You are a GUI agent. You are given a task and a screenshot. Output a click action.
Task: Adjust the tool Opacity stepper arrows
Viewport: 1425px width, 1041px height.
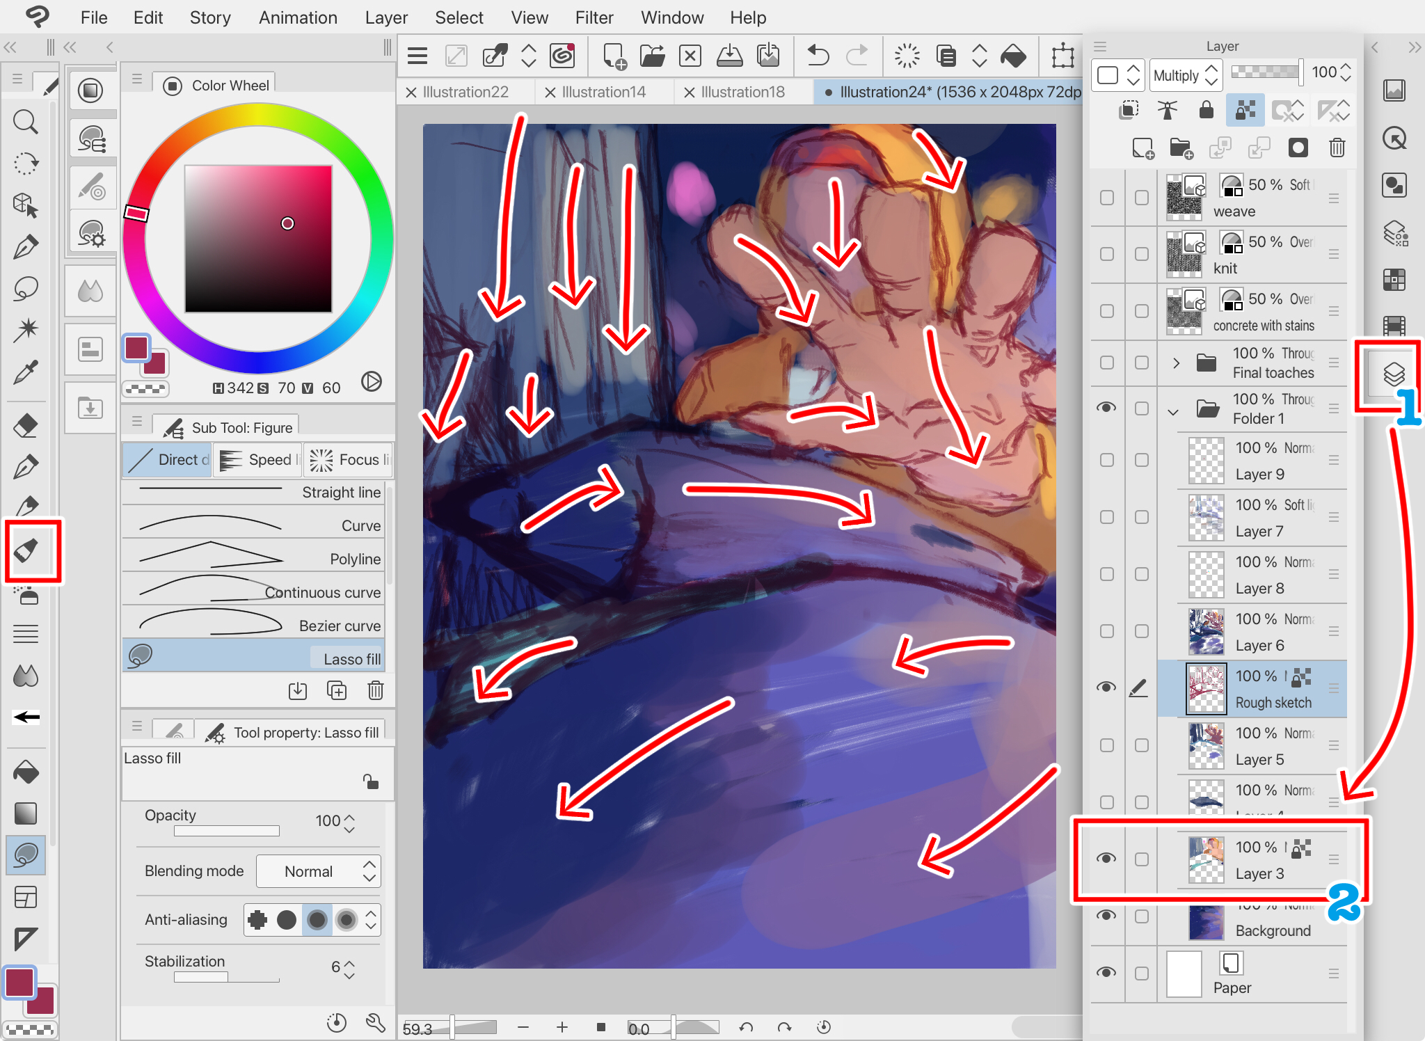tap(349, 823)
